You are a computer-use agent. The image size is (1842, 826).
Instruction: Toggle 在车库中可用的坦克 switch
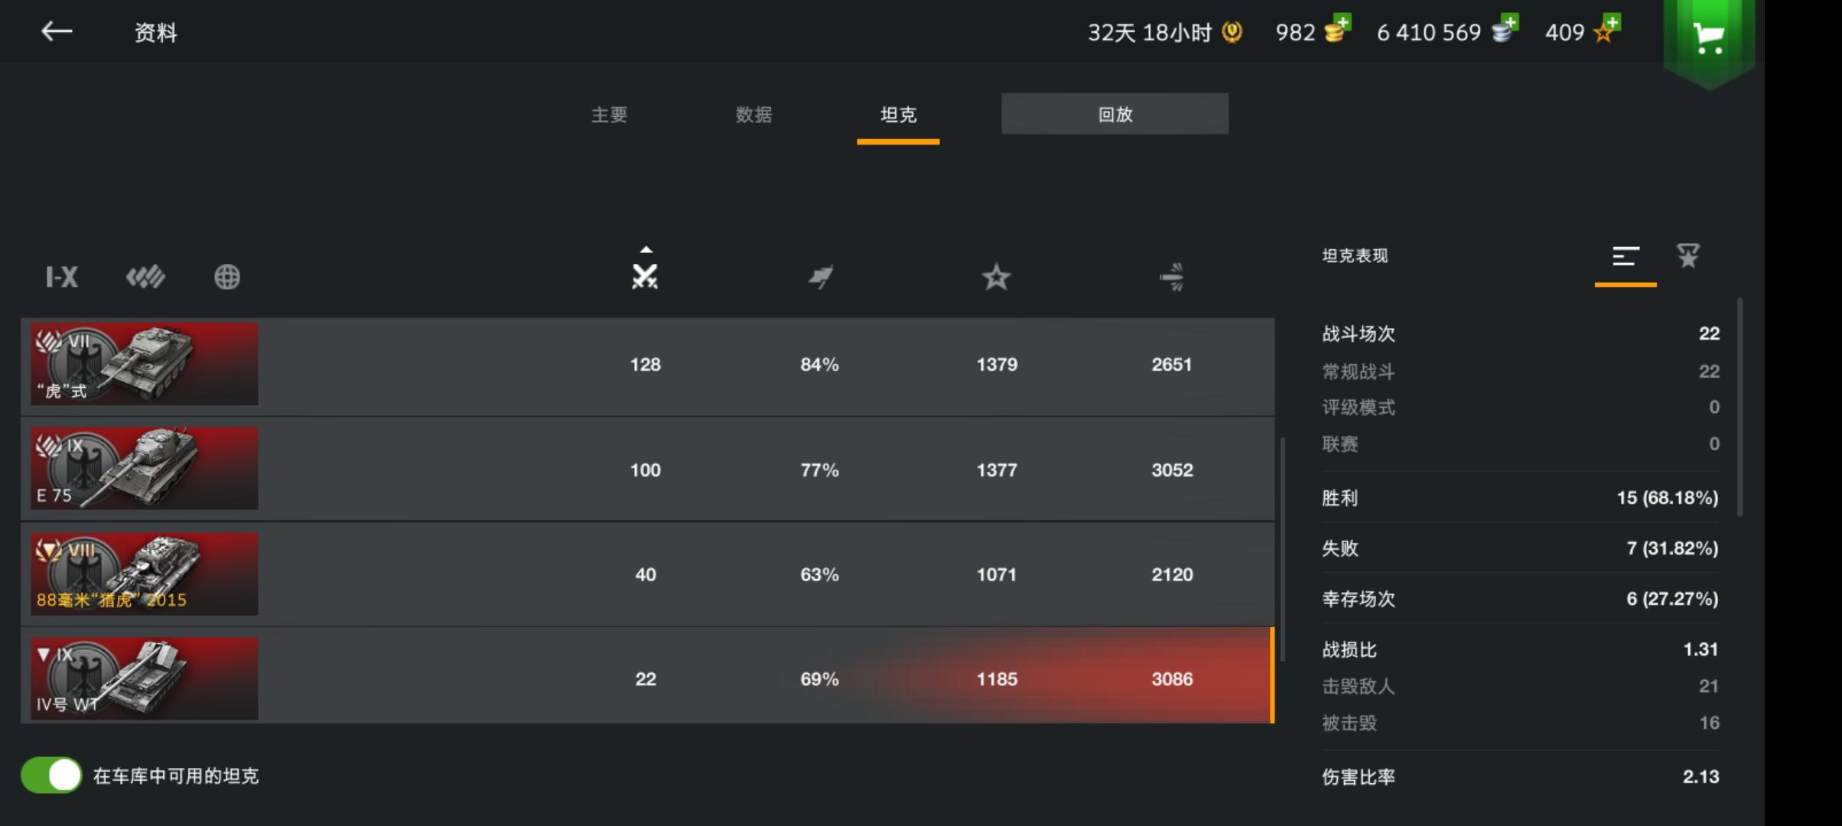click(x=51, y=776)
